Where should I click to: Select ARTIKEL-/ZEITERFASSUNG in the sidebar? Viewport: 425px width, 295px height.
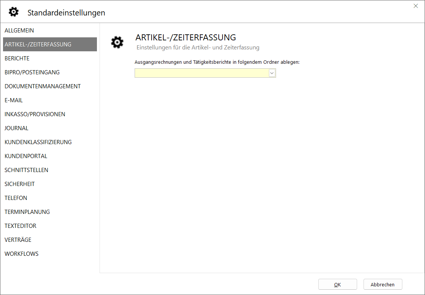tap(38, 45)
